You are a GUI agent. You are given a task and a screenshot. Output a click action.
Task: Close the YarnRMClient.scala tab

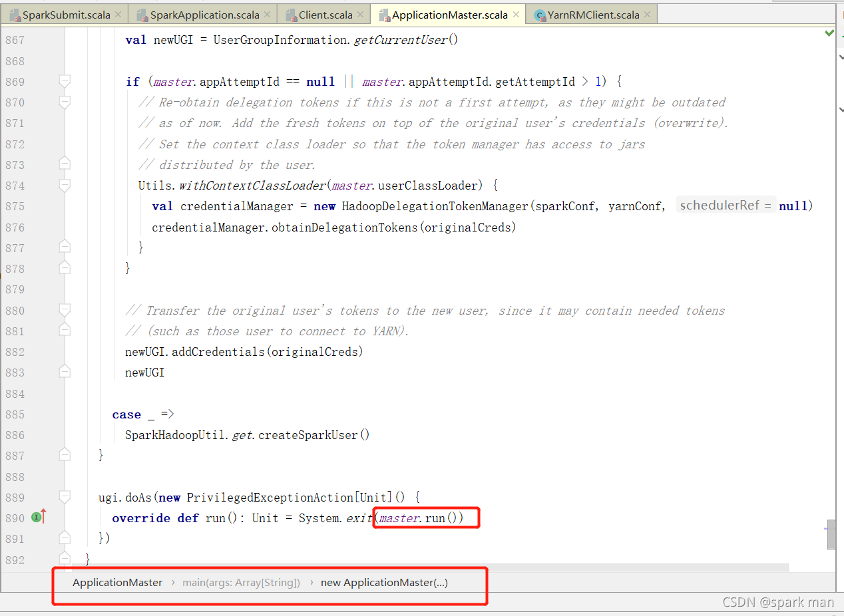646,15
